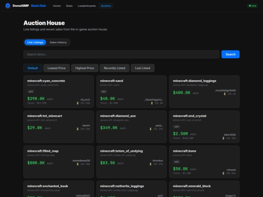The height and width of the screenshot is (197, 263).
Task: Click the hourglass icon on the diamond_leggings card
Action: tap(225, 94)
